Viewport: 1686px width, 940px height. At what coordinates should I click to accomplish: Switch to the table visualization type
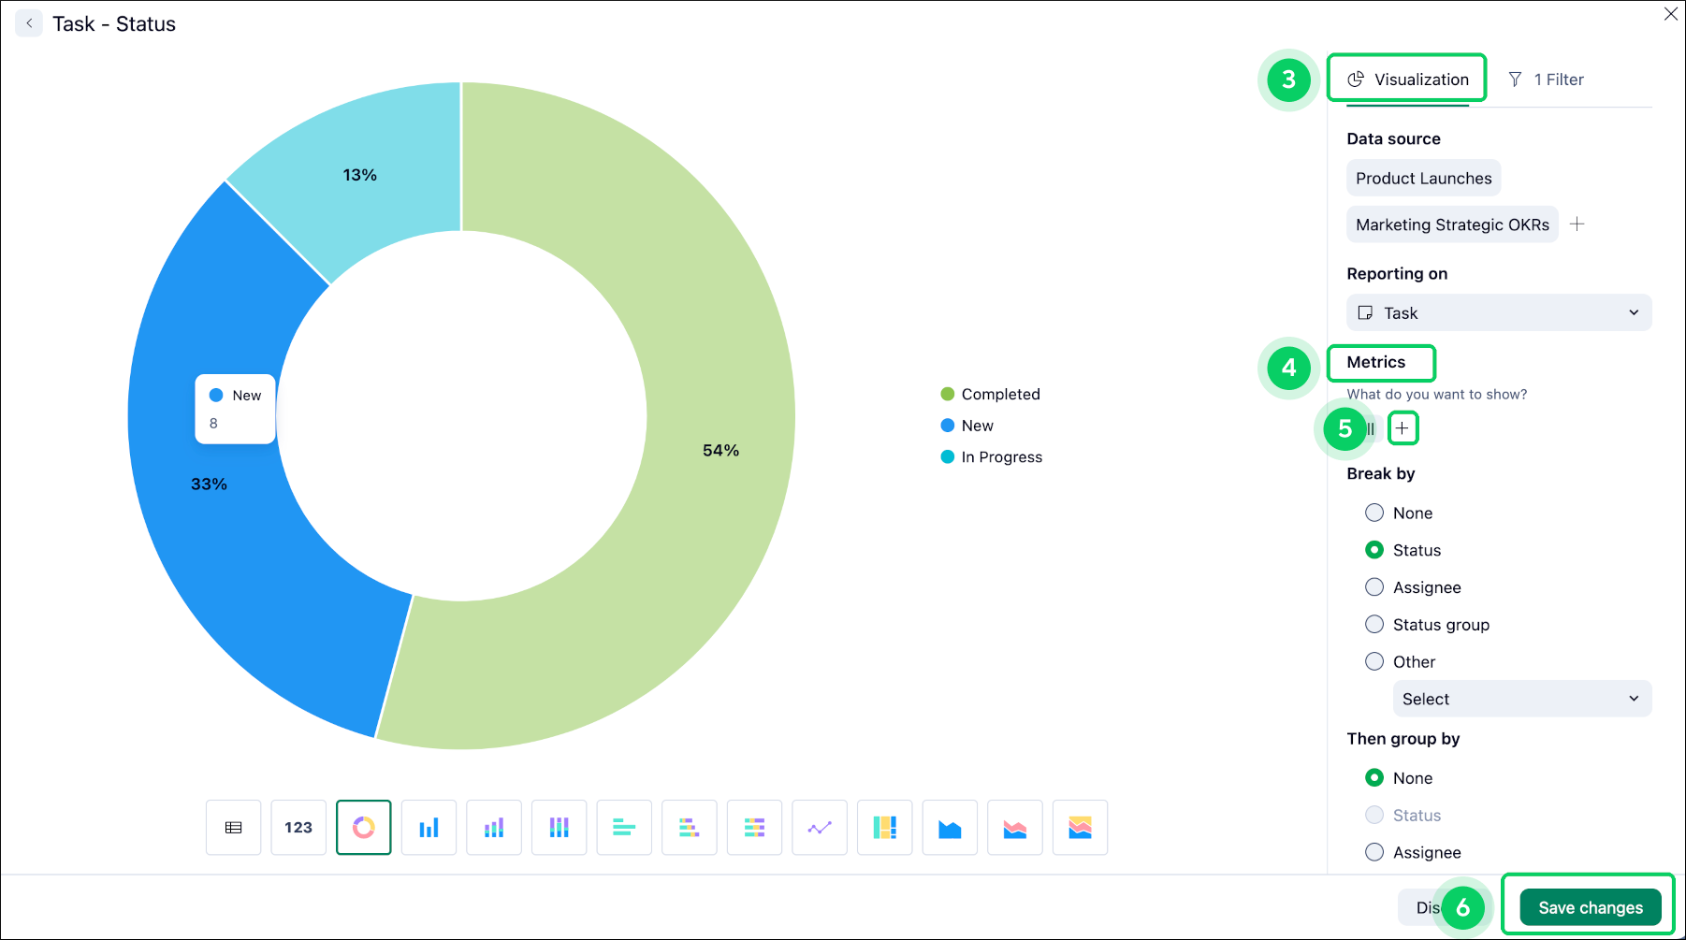click(233, 827)
